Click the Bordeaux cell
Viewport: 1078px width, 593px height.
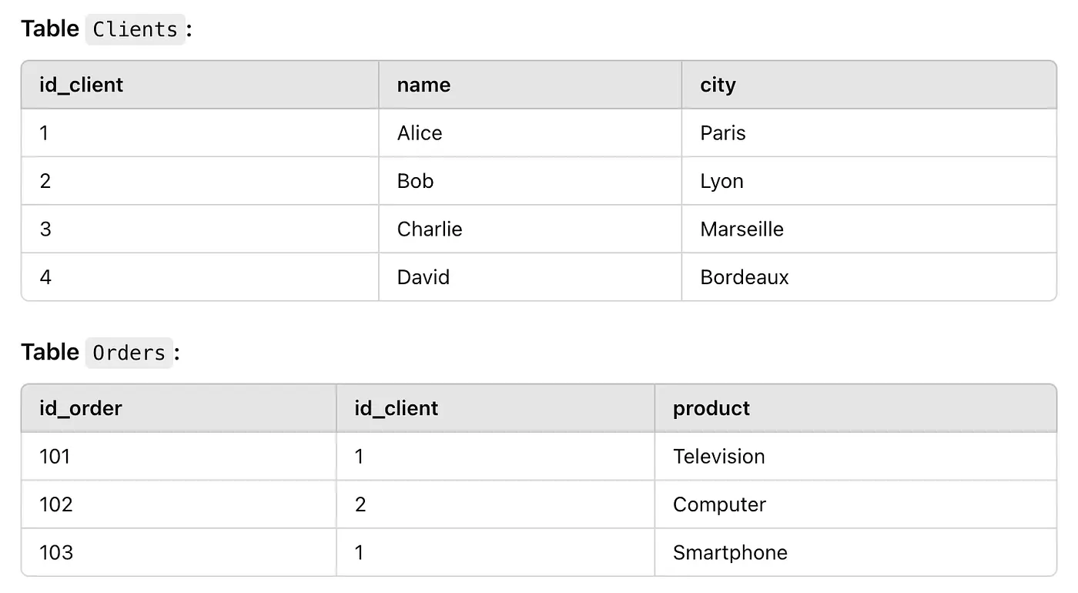coord(869,276)
